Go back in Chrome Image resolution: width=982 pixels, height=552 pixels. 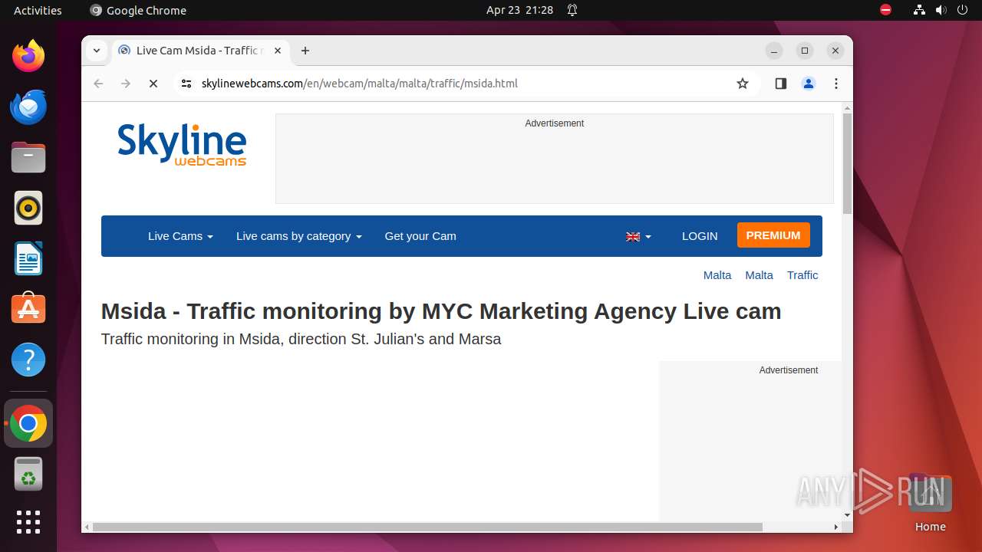click(x=98, y=84)
